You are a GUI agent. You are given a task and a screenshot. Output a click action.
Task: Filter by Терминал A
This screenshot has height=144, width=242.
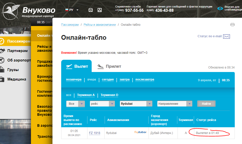(x=86, y=95)
